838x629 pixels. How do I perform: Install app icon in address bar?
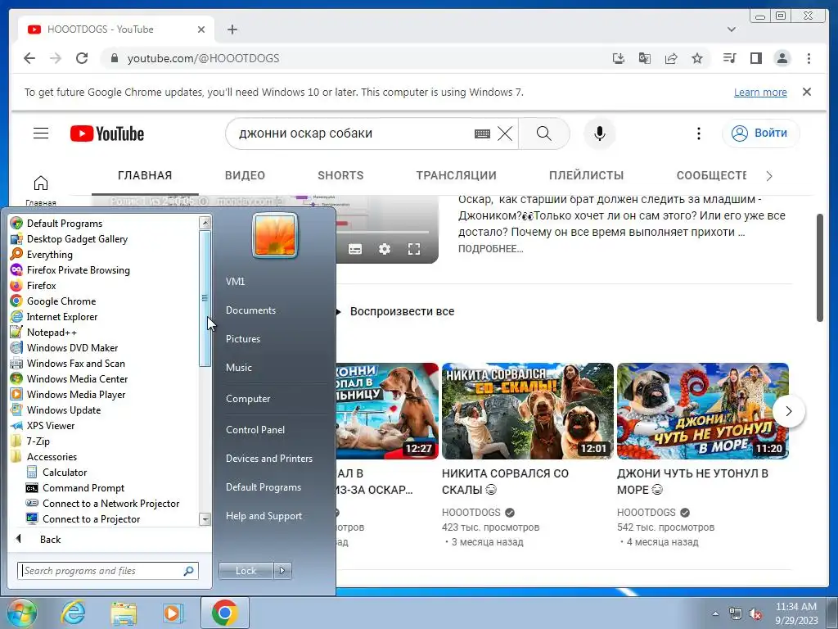tap(619, 58)
